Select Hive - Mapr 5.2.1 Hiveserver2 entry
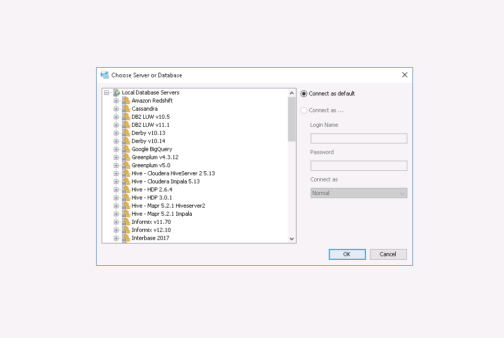 [168, 206]
